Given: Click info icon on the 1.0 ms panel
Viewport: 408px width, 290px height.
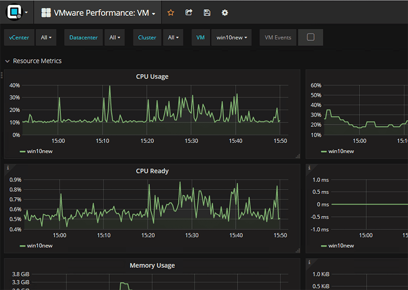Looking at the screenshot, I should click(309, 168).
